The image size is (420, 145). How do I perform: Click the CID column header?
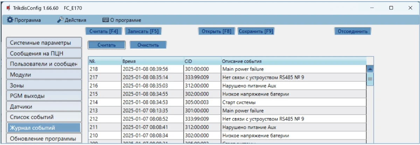point(202,61)
